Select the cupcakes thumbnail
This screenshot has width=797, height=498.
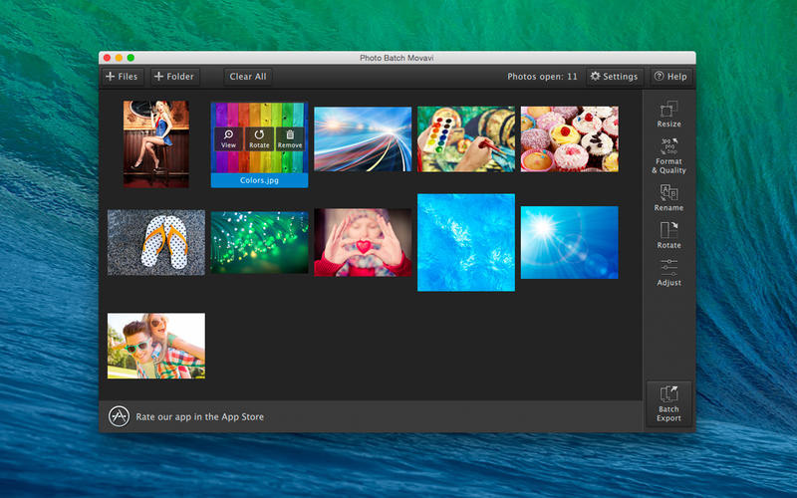(569, 139)
